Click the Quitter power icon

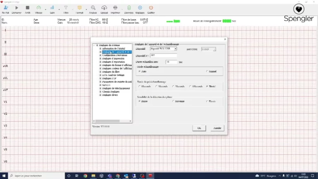pyautogui.click(x=151, y=9)
